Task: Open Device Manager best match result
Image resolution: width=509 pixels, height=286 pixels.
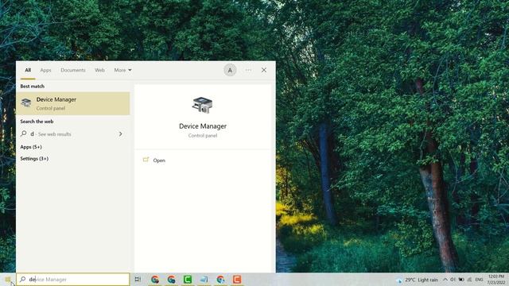Action: (x=73, y=103)
